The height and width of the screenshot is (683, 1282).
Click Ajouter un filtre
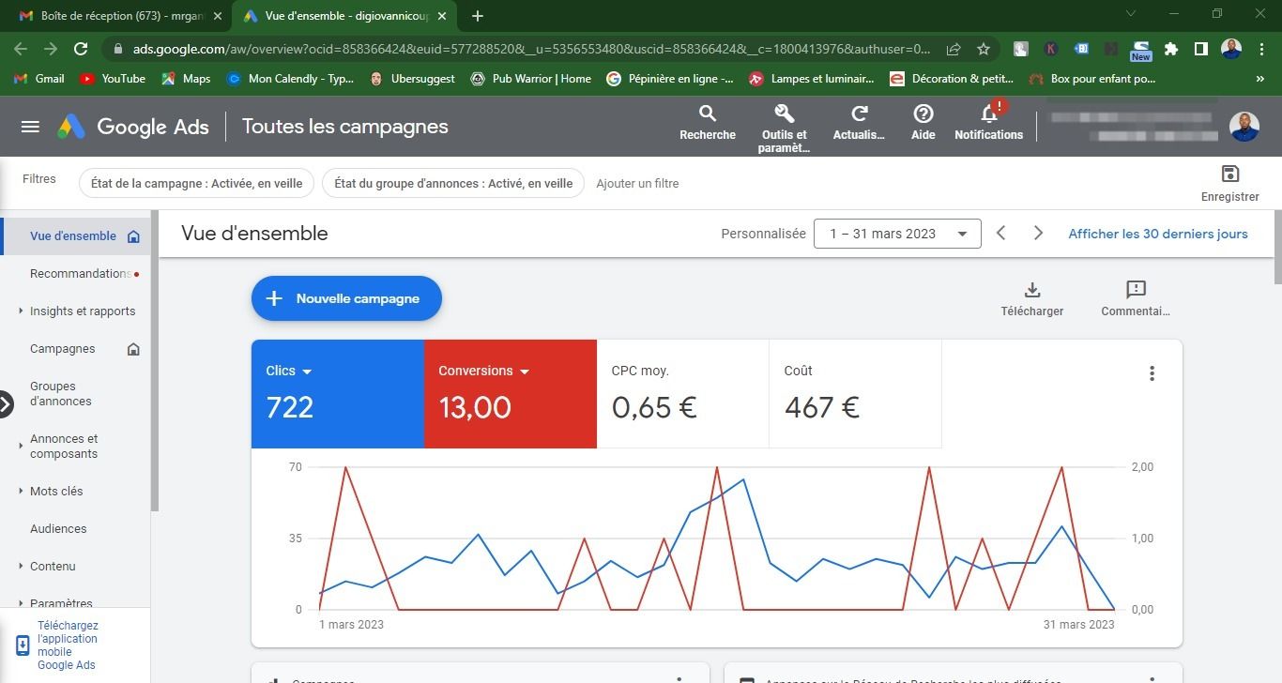(x=637, y=183)
